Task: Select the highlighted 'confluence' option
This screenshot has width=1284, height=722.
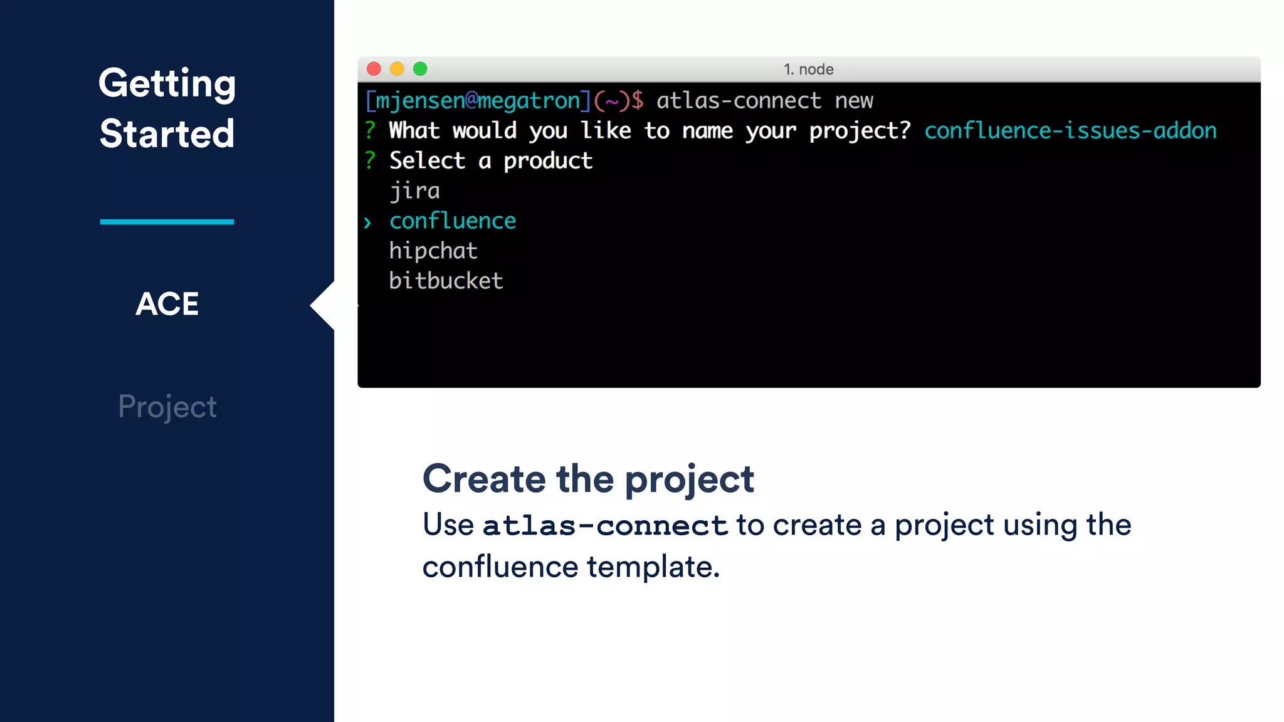Action: click(453, 221)
